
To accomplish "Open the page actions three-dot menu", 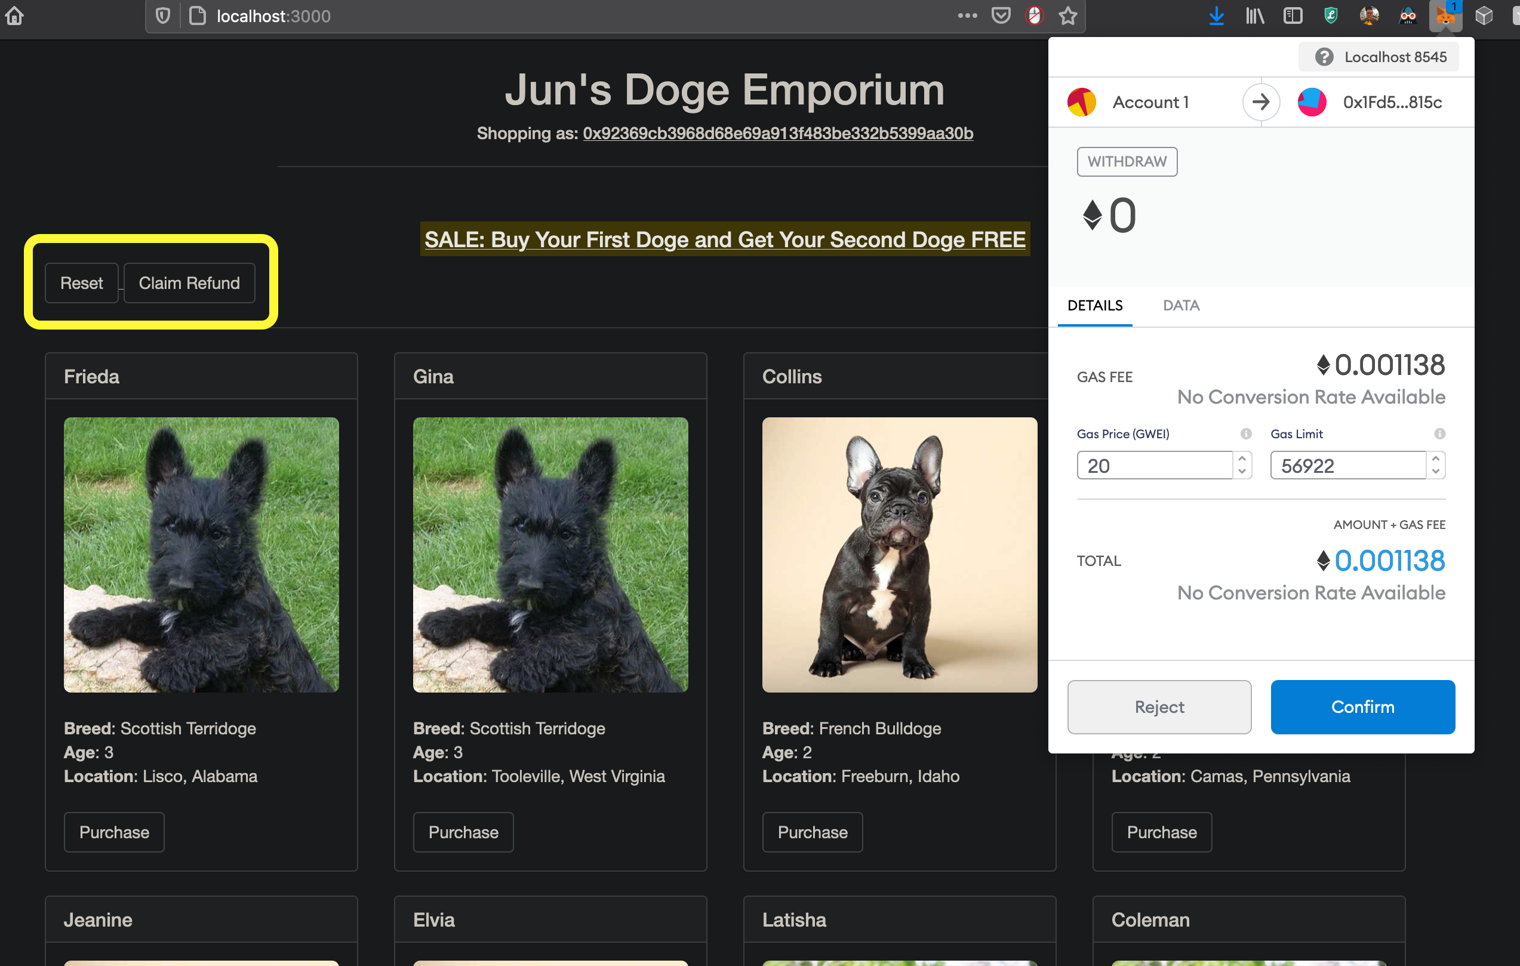I will [x=967, y=15].
